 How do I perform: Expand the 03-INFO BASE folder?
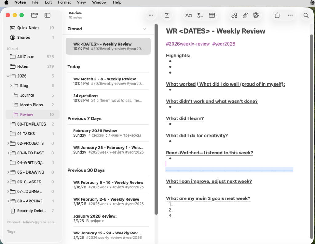click(x=8, y=153)
